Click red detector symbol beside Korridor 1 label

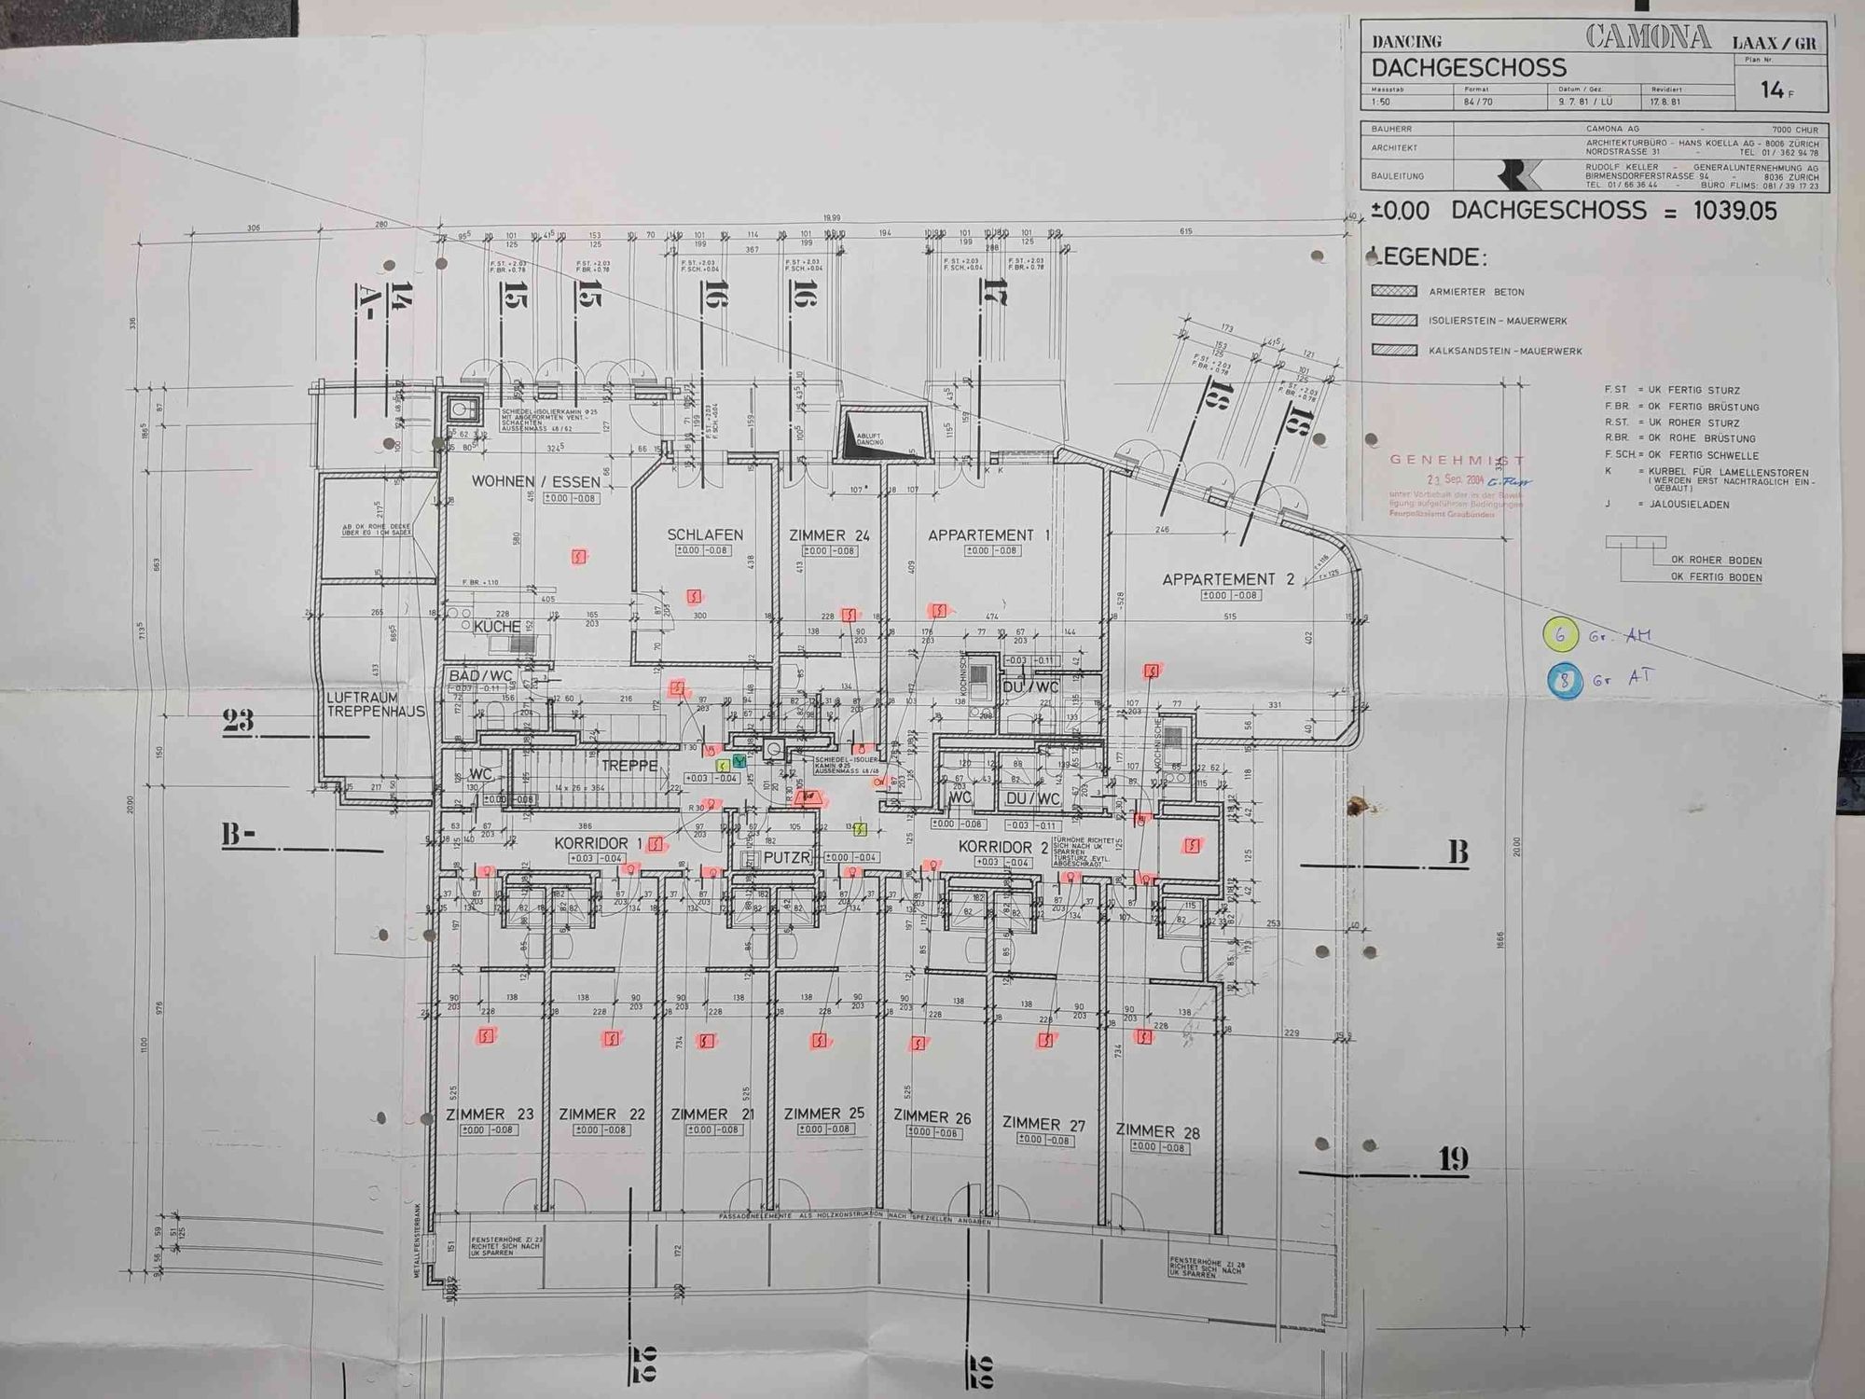point(656,844)
